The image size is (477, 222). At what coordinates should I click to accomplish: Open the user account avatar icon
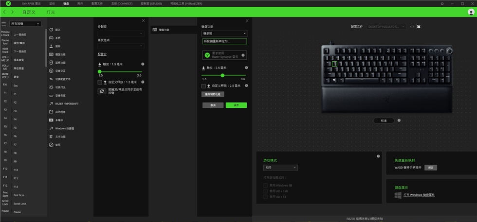click(x=471, y=12)
